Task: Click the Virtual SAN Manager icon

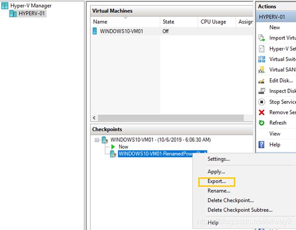Action: click(261, 70)
